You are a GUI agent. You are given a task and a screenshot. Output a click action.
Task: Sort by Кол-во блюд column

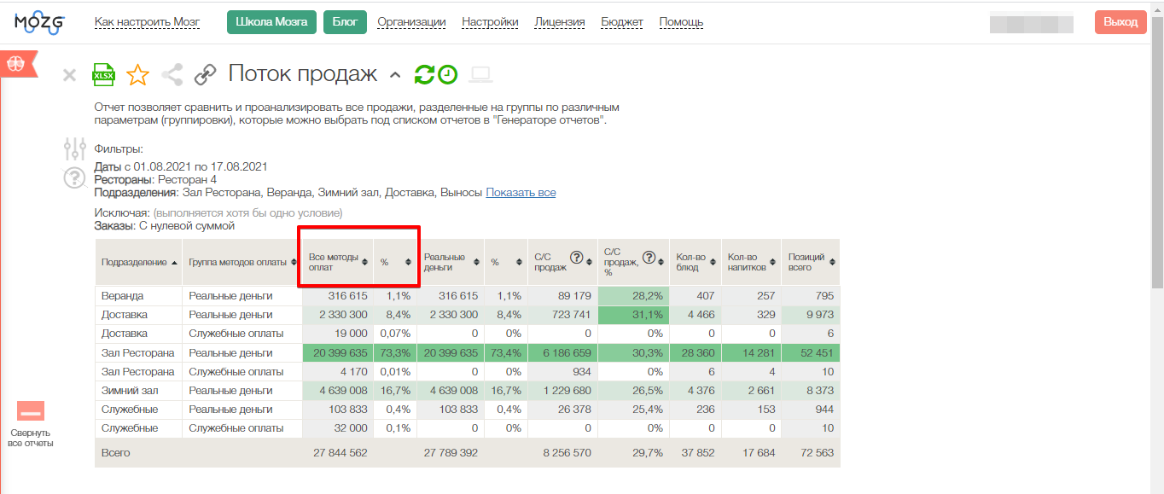click(x=695, y=262)
